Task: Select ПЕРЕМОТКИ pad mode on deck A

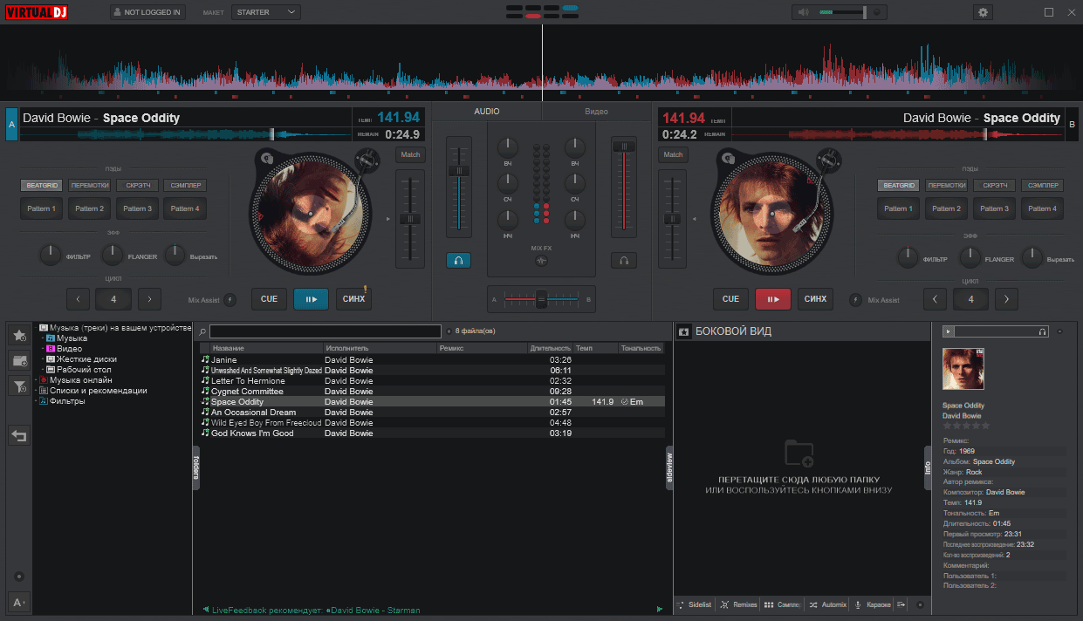Action: point(90,186)
